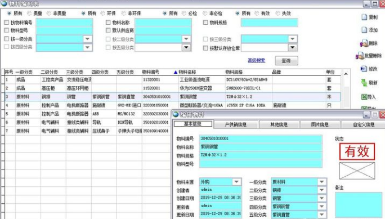Screen dimensions: 385x219
Task: Switch to the 产供销信息 tab
Action: (x=236, y=125)
